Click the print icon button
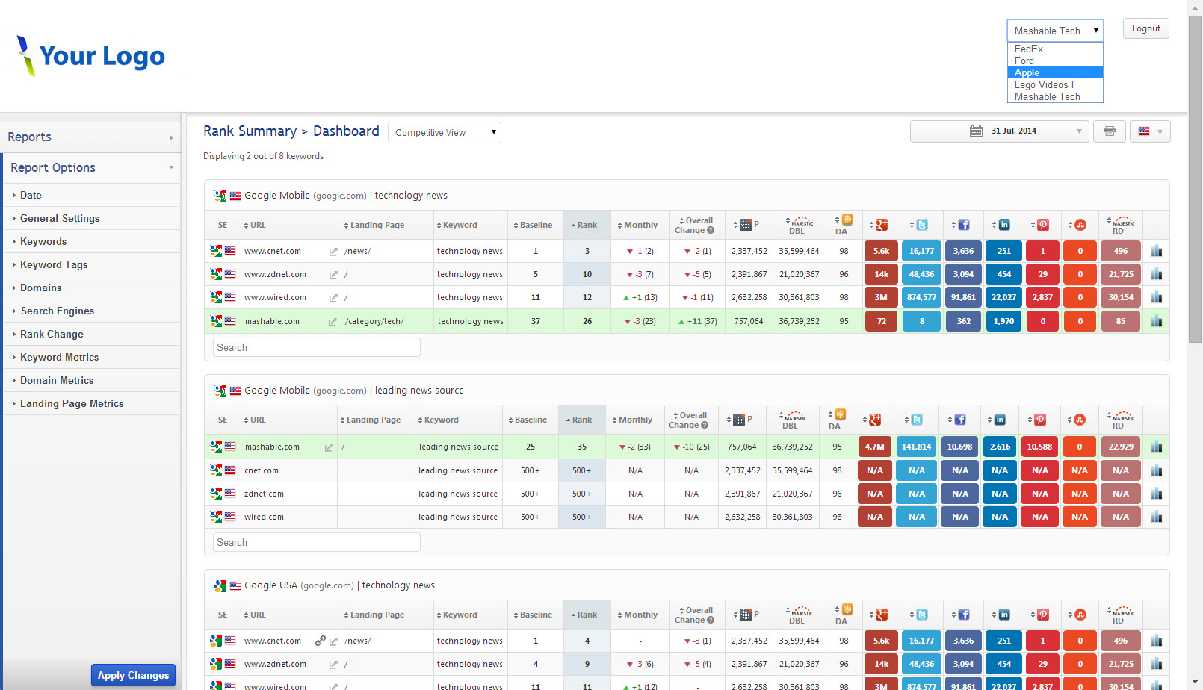 1109,131
